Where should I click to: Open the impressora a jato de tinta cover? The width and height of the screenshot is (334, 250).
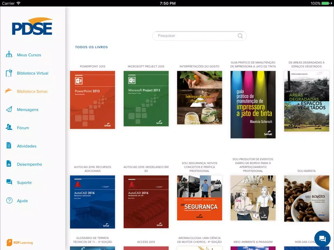point(253,104)
